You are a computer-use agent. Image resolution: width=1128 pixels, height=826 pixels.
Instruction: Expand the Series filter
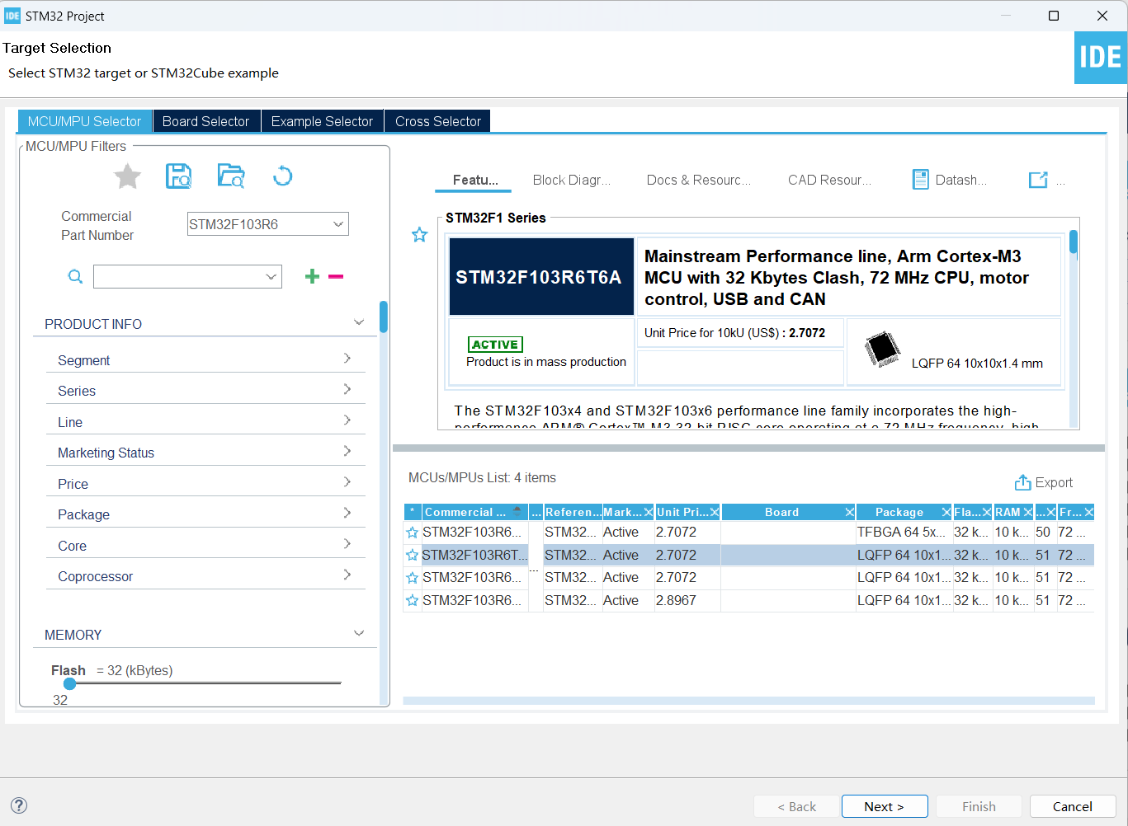347,389
